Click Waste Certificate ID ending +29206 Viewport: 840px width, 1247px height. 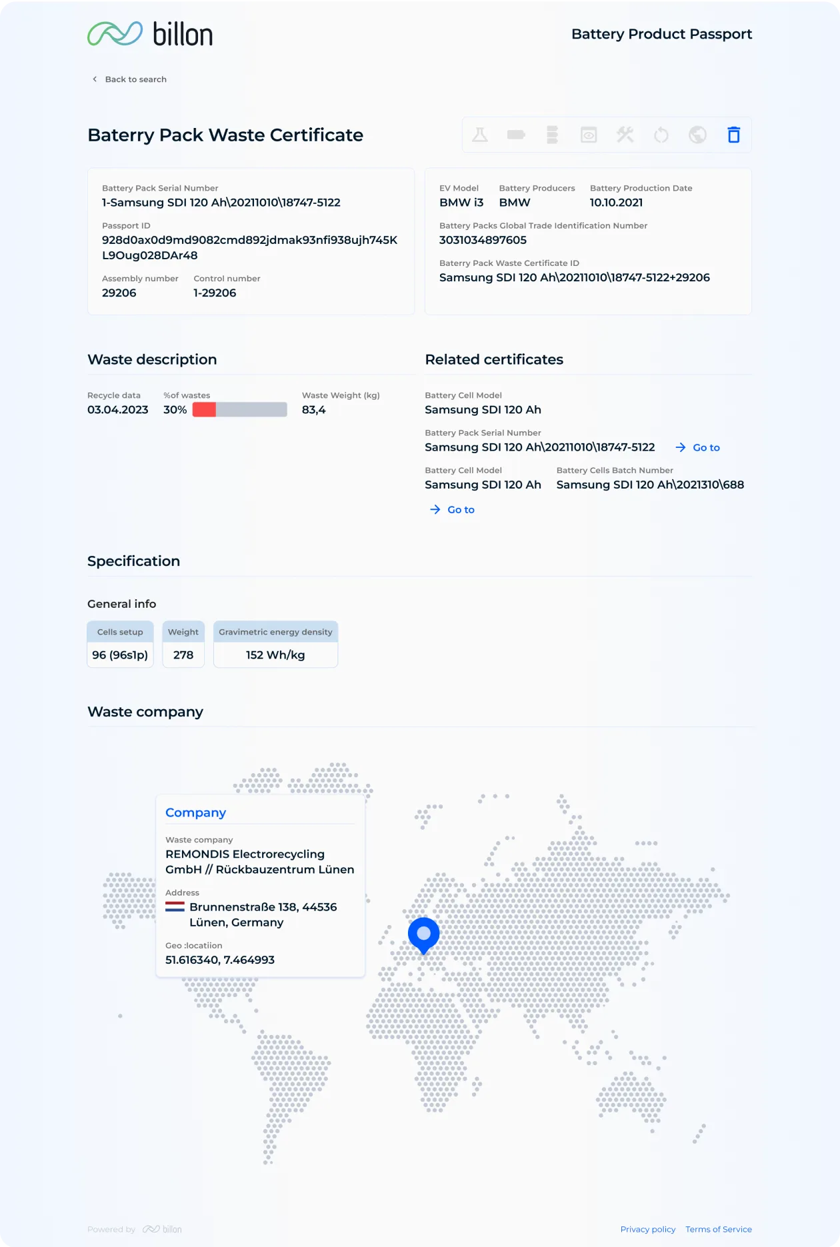[575, 277]
